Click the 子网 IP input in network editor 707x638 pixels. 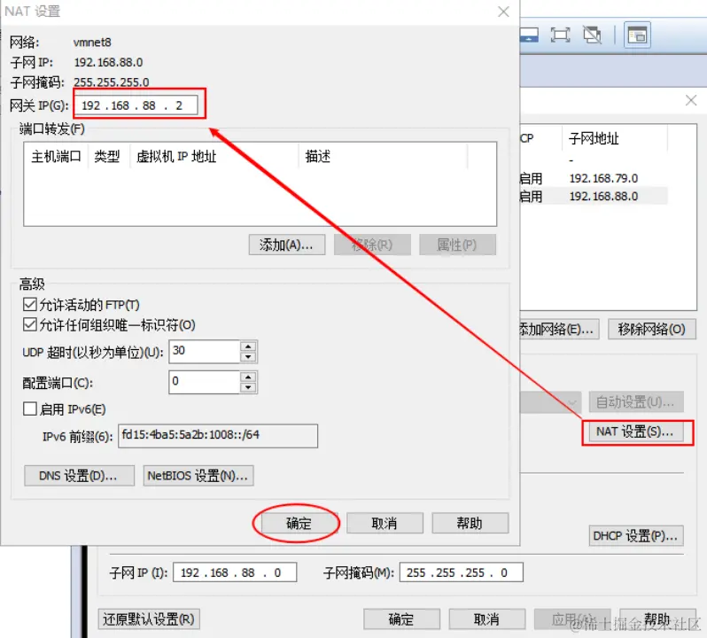point(235,572)
